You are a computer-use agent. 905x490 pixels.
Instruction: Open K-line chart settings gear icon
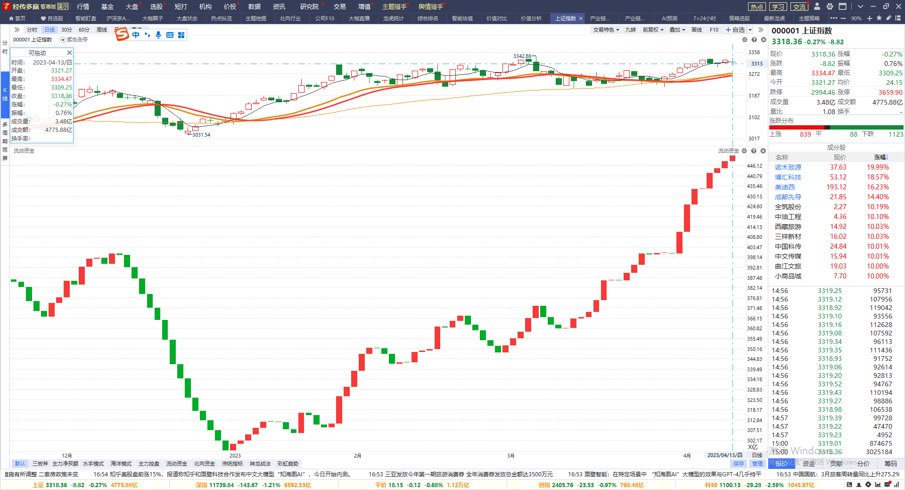pos(745,40)
